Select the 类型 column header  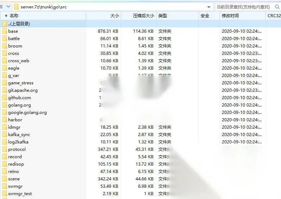tap(177, 16)
